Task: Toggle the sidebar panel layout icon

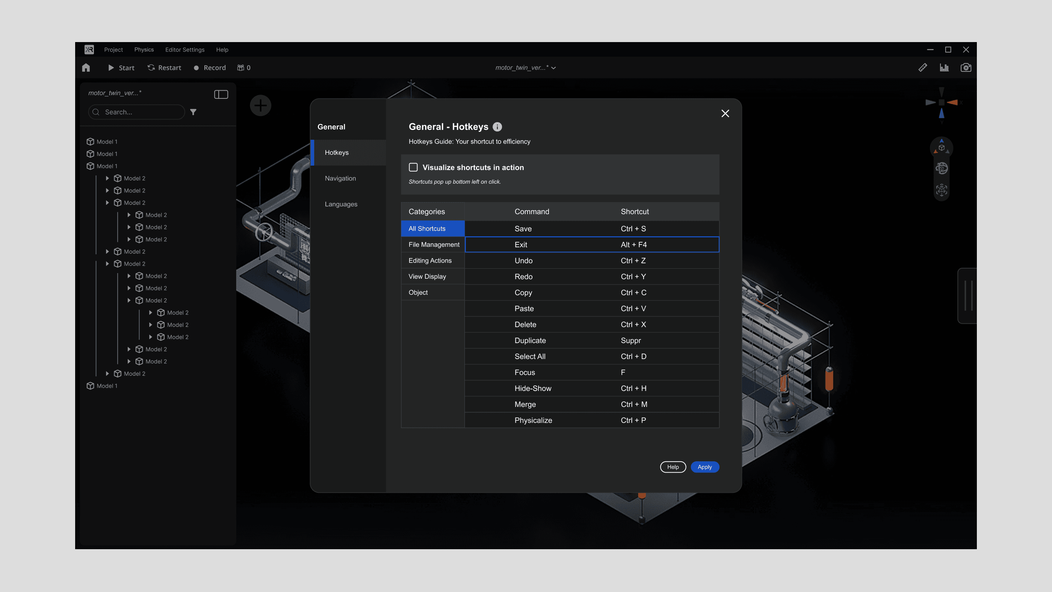Action: (x=221, y=94)
